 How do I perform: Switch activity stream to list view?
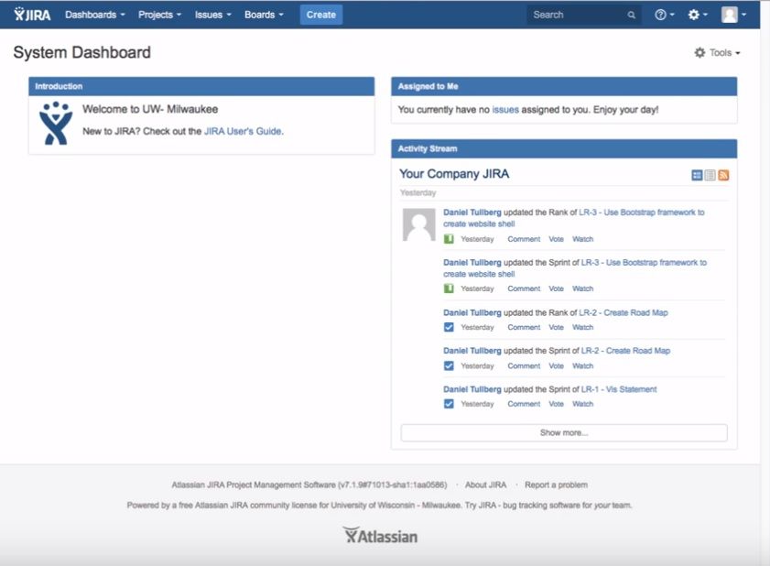[708, 174]
